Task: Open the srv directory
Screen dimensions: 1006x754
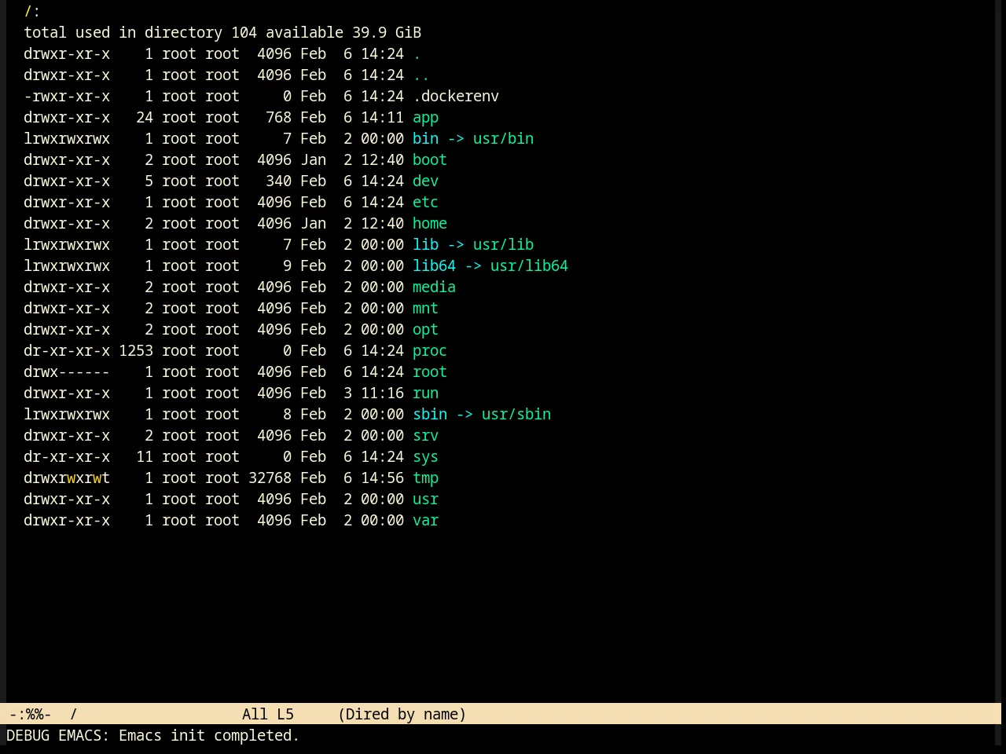Action: pyautogui.click(x=425, y=436)
